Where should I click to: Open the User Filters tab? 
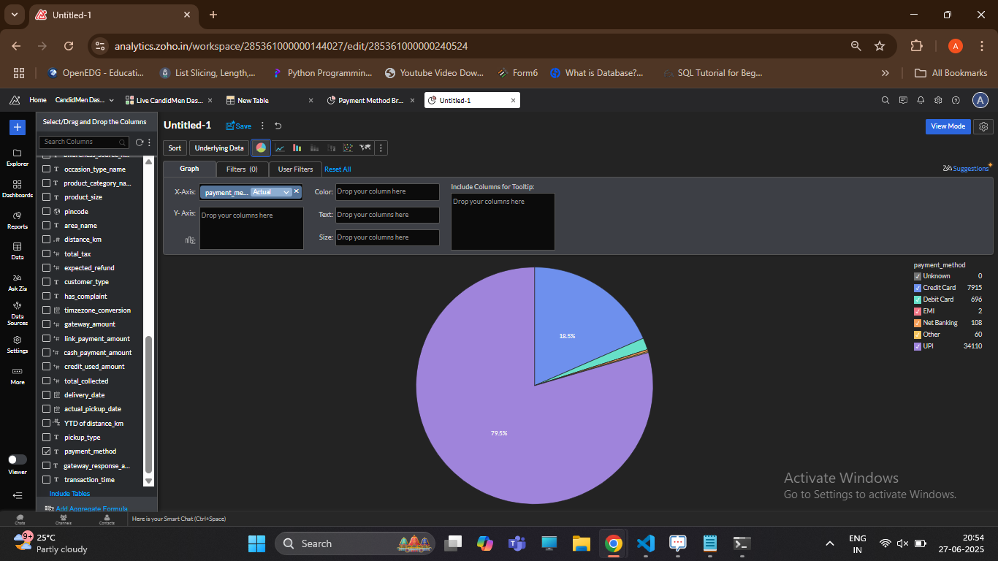pos(295,169)
